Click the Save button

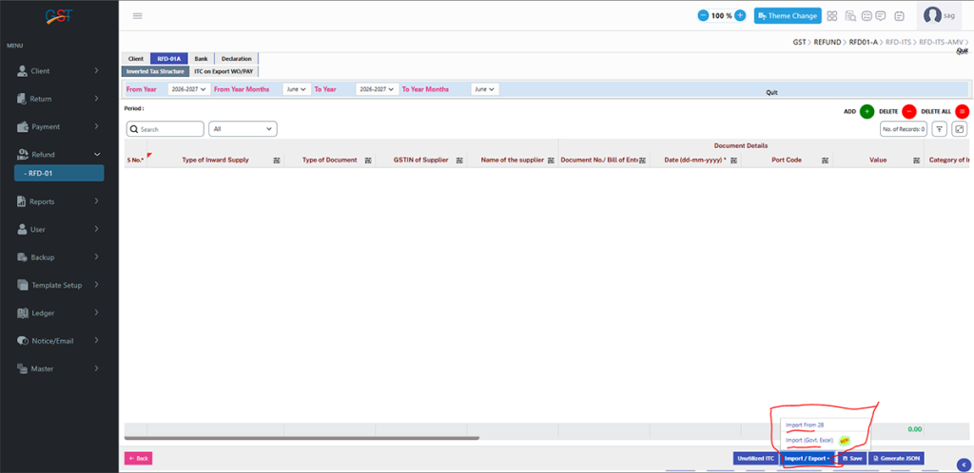(x=851, y=458)
